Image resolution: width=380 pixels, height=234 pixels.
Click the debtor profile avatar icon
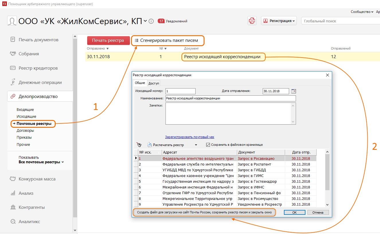[12, 21]
